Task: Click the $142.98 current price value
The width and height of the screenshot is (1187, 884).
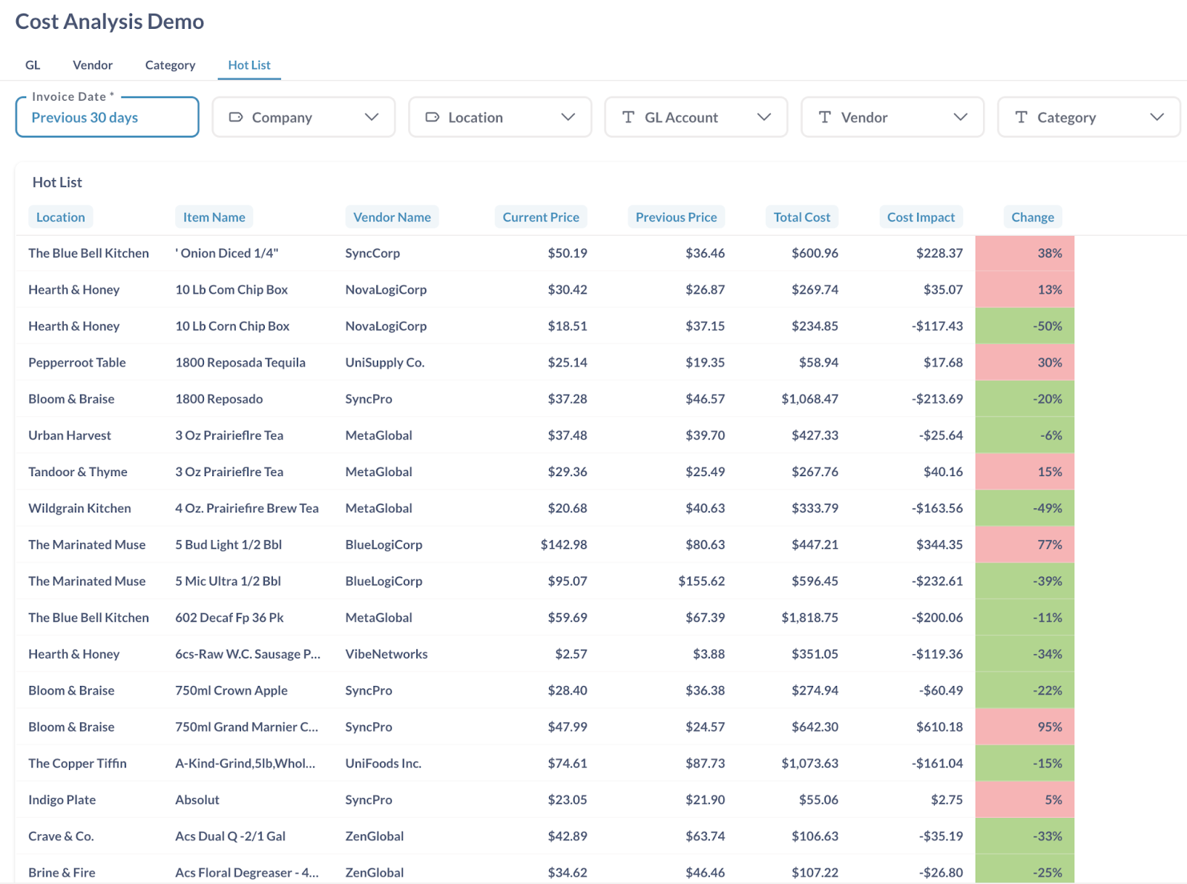Action: click(564, 545)
